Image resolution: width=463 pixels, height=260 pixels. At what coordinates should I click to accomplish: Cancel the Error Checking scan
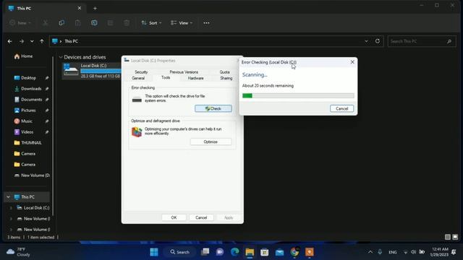pos(341,108)
